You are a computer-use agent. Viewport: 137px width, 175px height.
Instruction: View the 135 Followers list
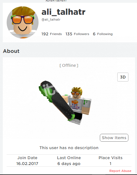(77, 34)
